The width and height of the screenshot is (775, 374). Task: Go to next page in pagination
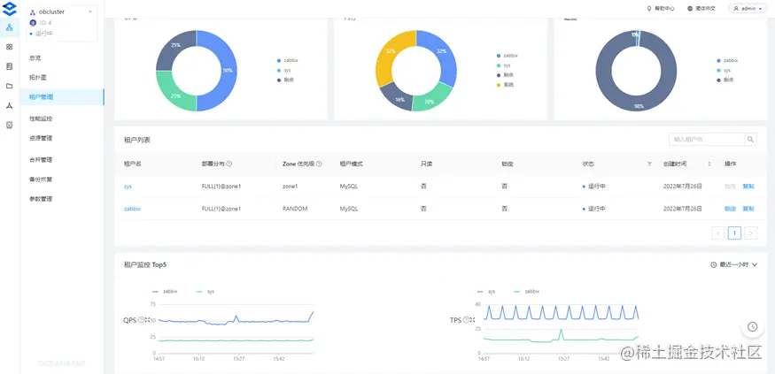coord(751,233)
